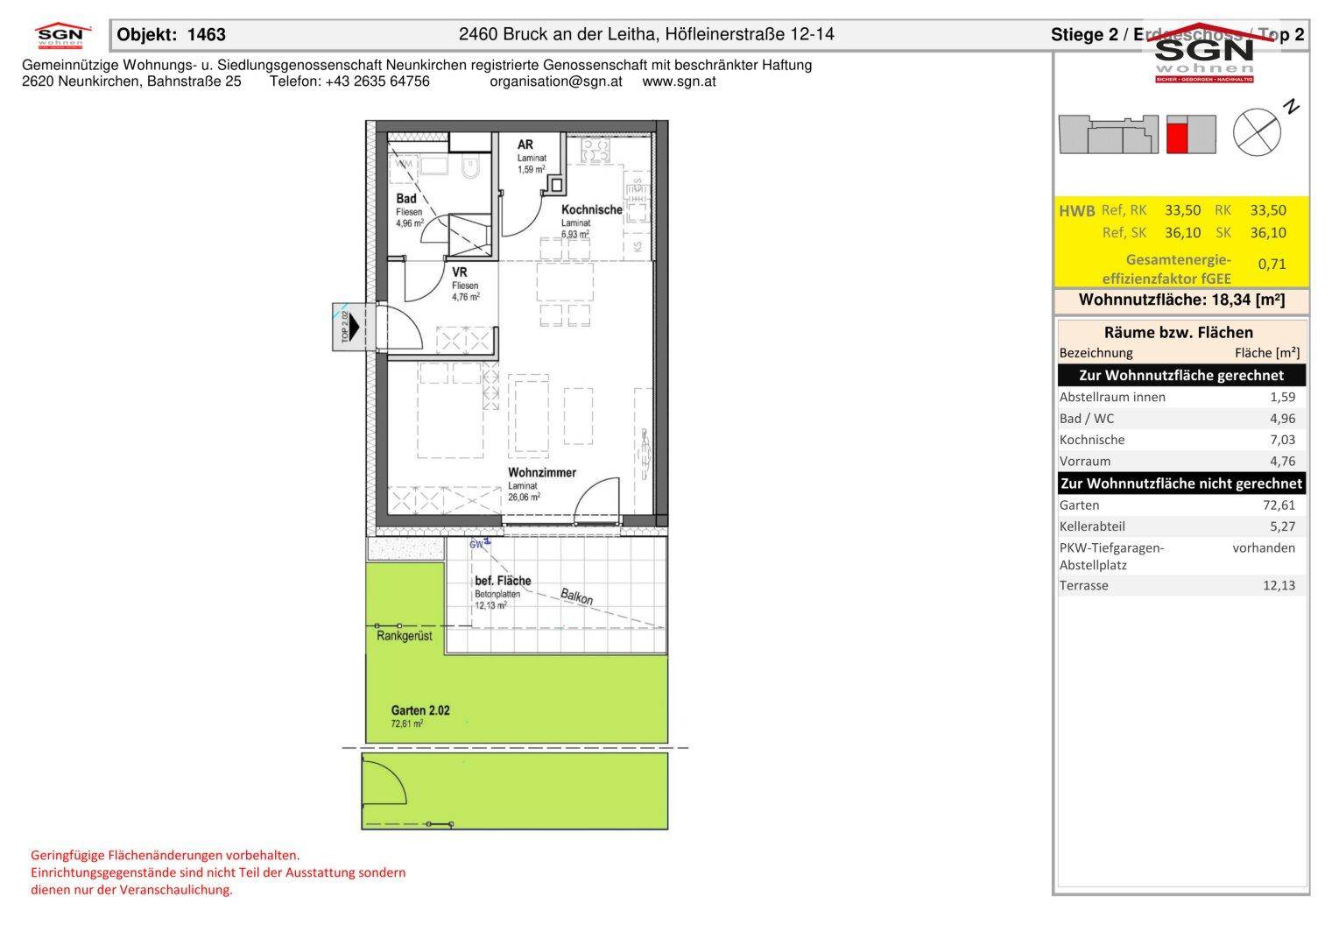This screenshot has height=946, width=1339.
Task: Click the Ref, SK value 36,10
Action: 1182,233
